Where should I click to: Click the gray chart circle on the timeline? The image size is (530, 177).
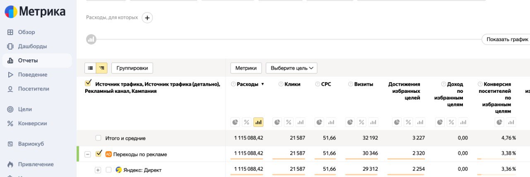[91, 40]
